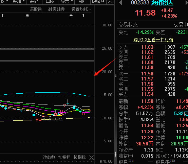Click the stock name 002583 海能达
This screenshot has height=164, width=188.
click(152, 3)
